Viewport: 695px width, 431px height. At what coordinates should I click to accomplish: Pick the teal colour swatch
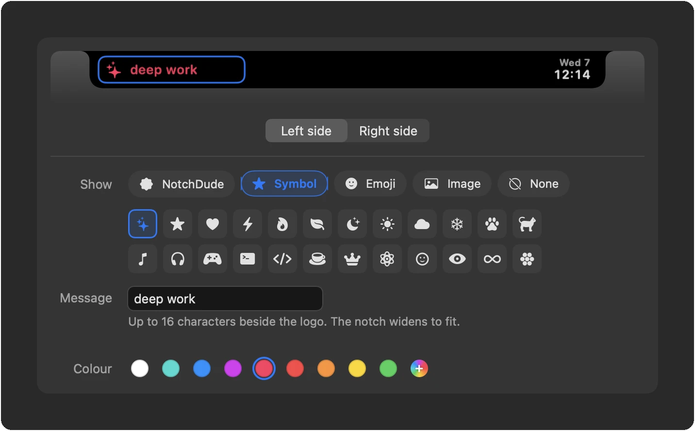tap(171, 368)
